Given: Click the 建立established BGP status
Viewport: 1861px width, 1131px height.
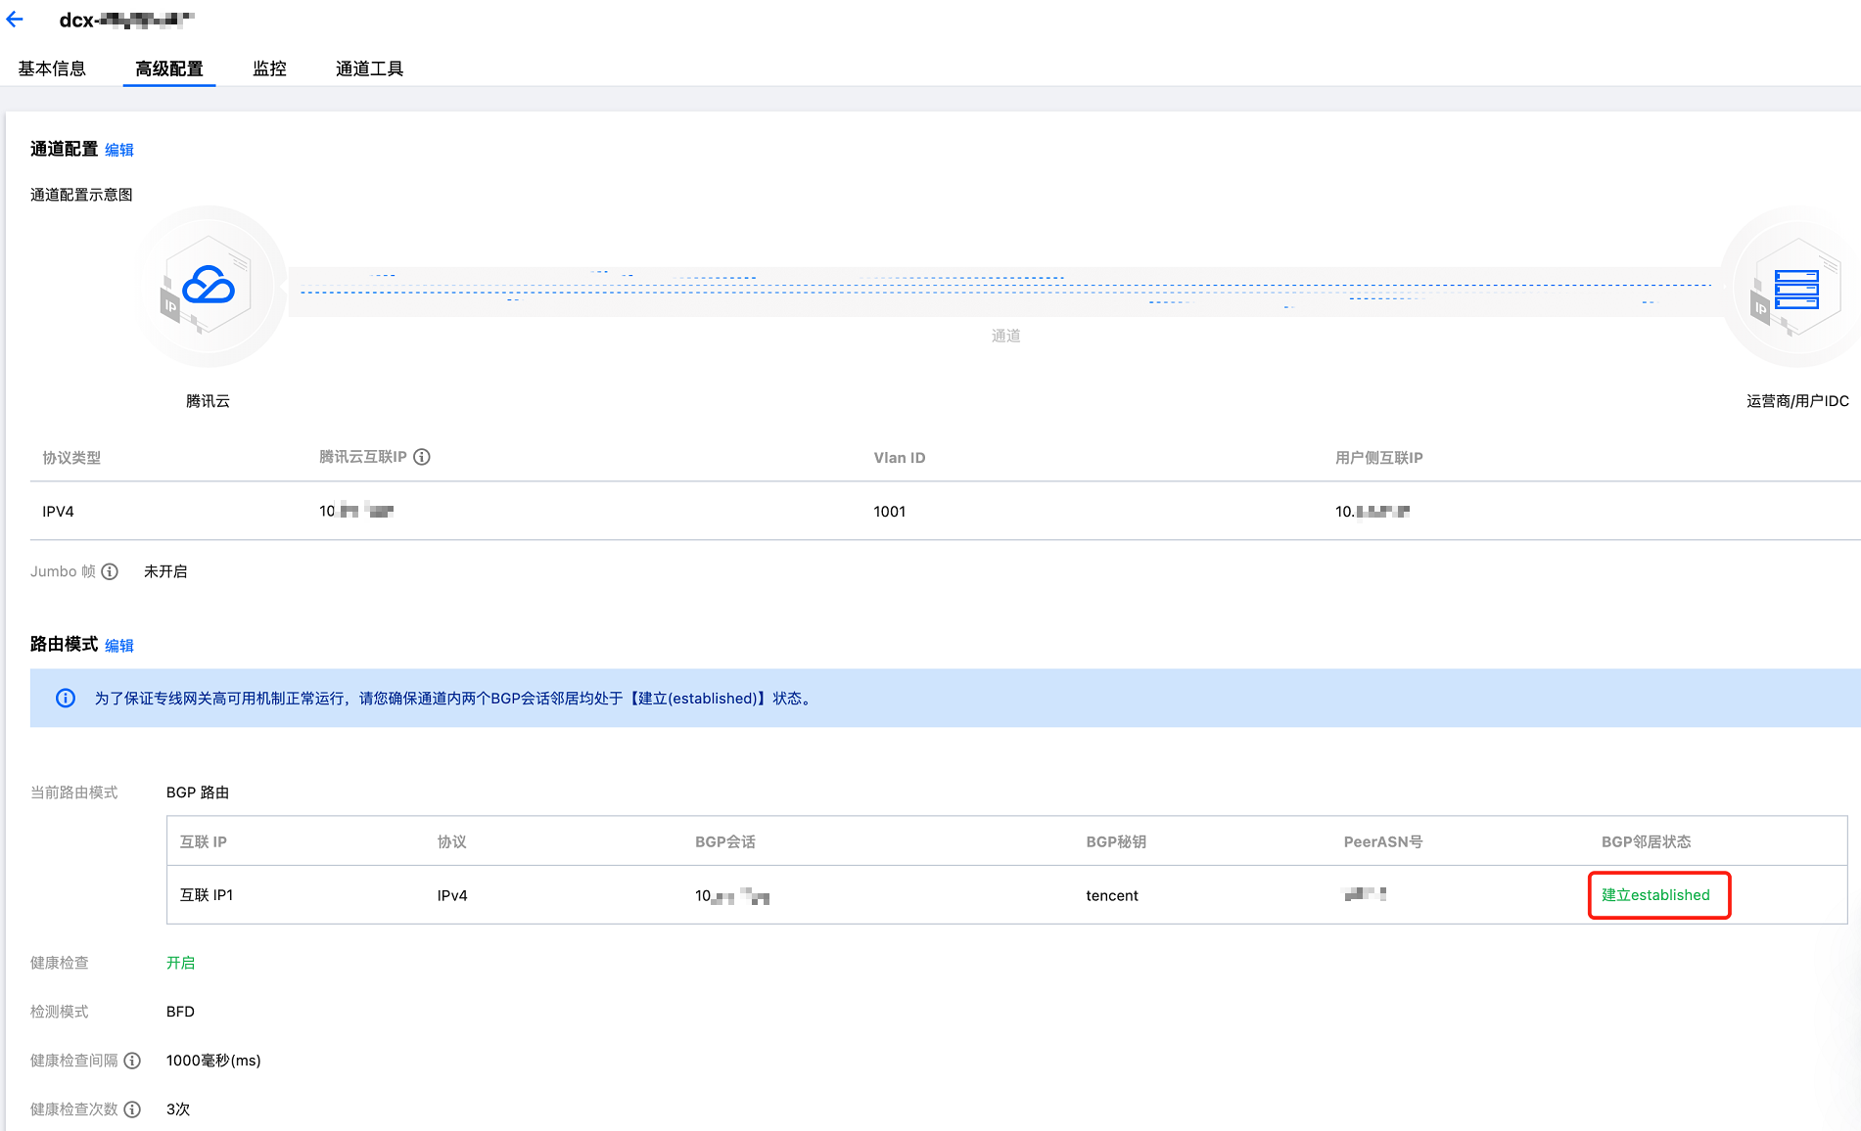Looking at the screenshot, I should 1655,895.
